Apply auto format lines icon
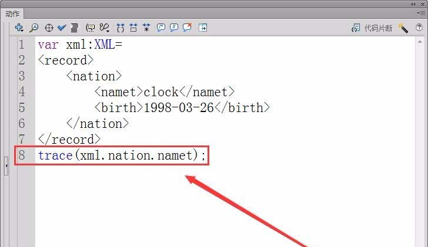This screenshot has height=247, width=428. [75, 28]
